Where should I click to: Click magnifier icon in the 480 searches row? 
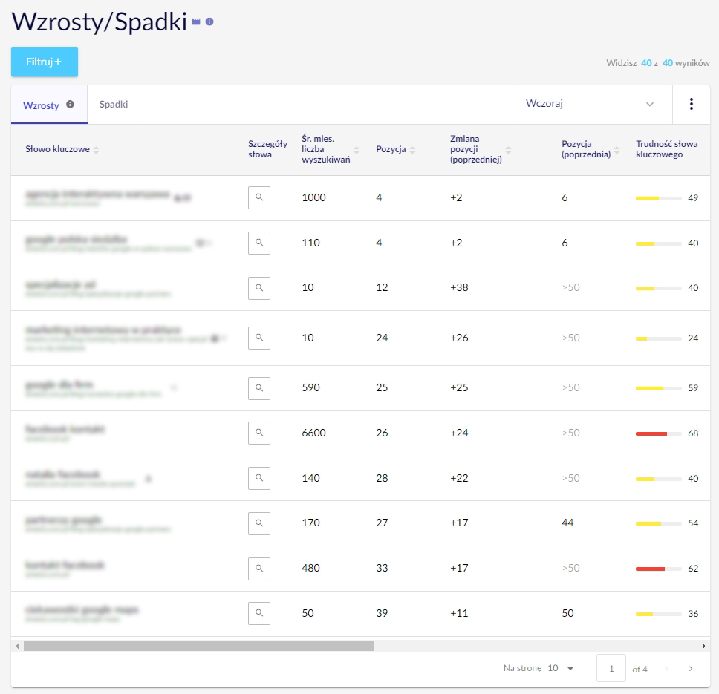pyautogui.click(x=259, y=568)
